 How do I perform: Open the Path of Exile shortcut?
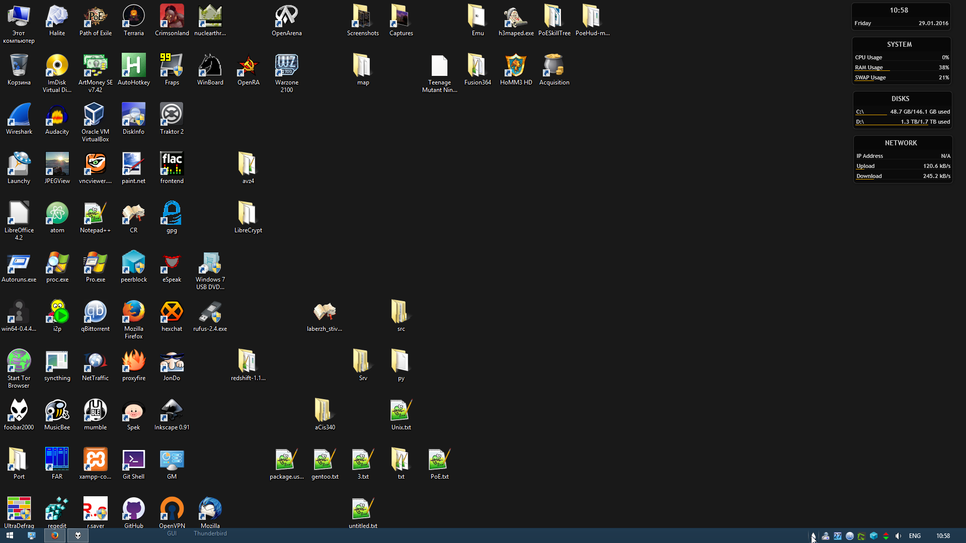pyautogui.click(x=96, y=20)
